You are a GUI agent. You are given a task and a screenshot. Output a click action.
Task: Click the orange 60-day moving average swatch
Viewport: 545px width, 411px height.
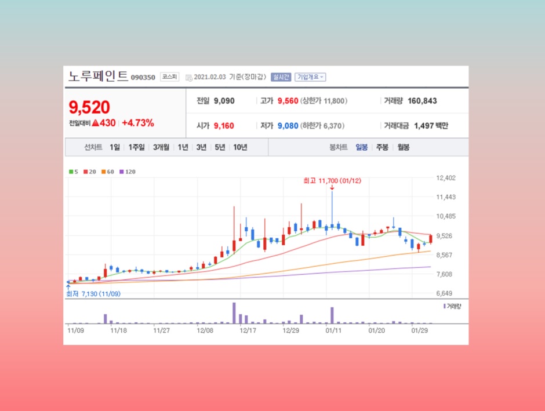point(104,172)
